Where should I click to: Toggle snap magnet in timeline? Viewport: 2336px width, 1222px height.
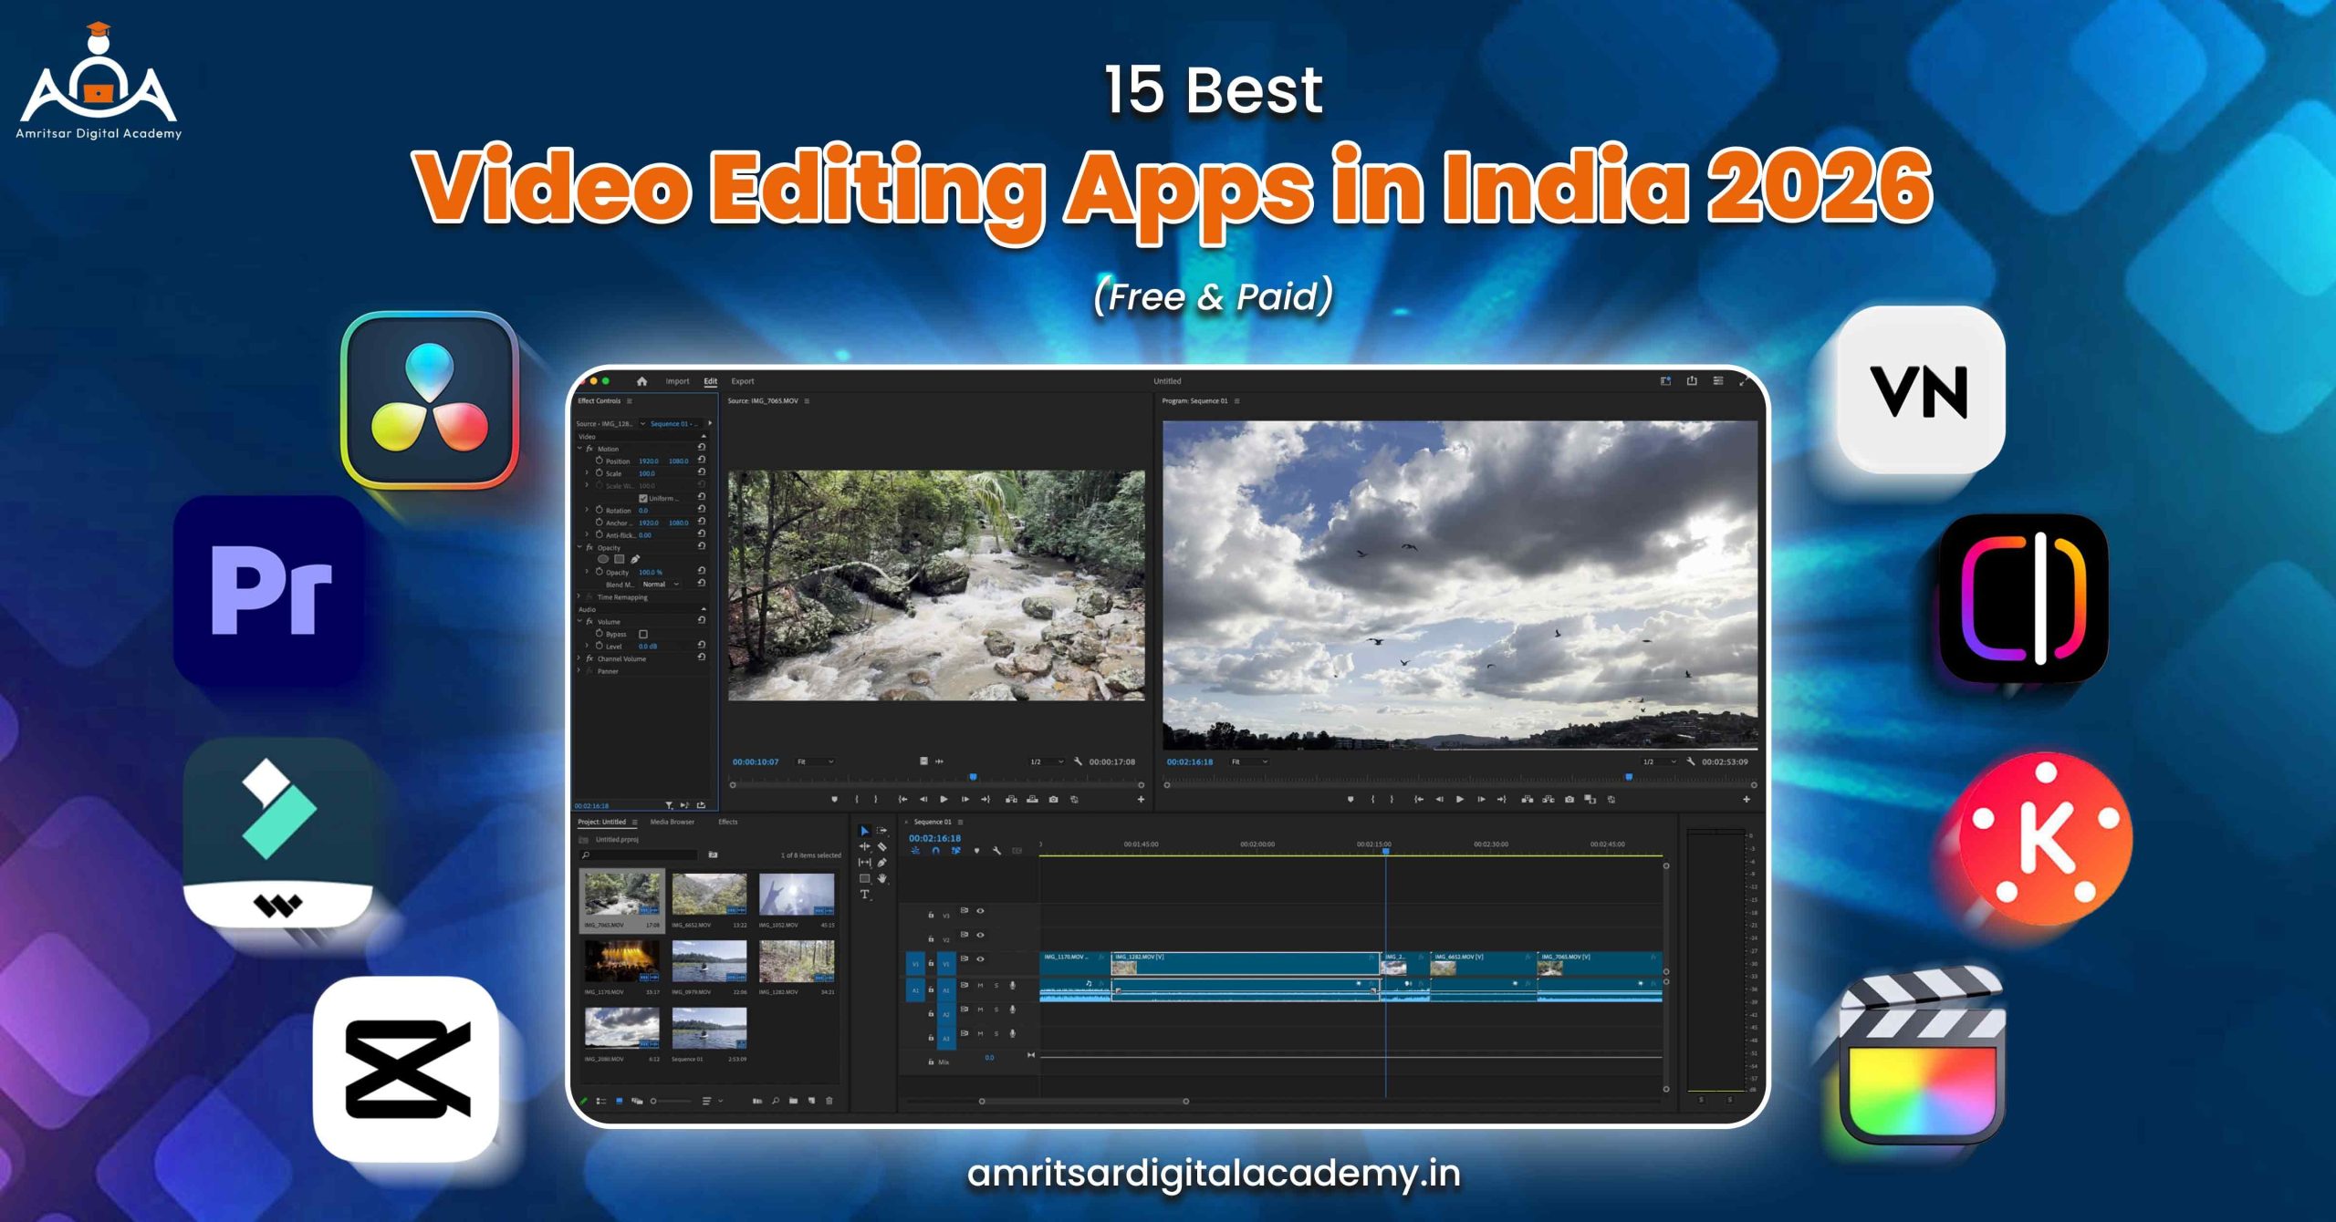[x=935, y=851]
